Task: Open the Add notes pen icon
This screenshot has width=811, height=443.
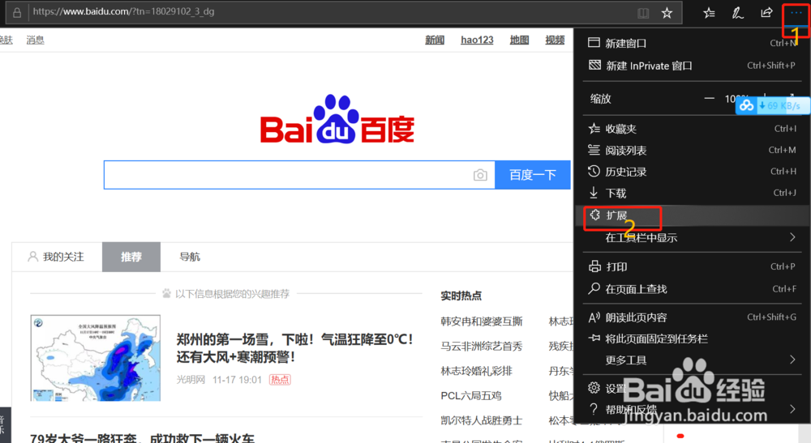Action: 737,13
